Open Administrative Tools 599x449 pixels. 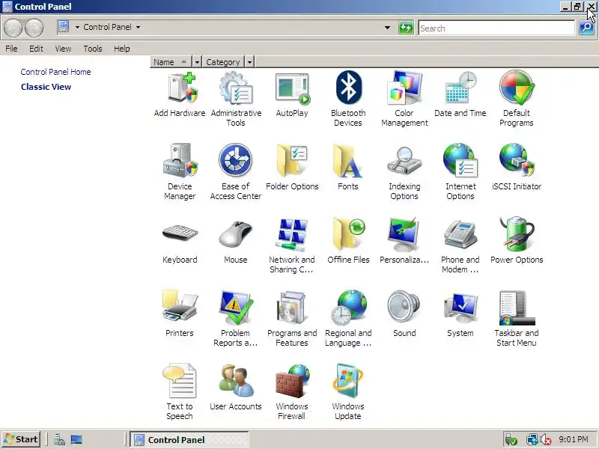[x=236, y=99]
